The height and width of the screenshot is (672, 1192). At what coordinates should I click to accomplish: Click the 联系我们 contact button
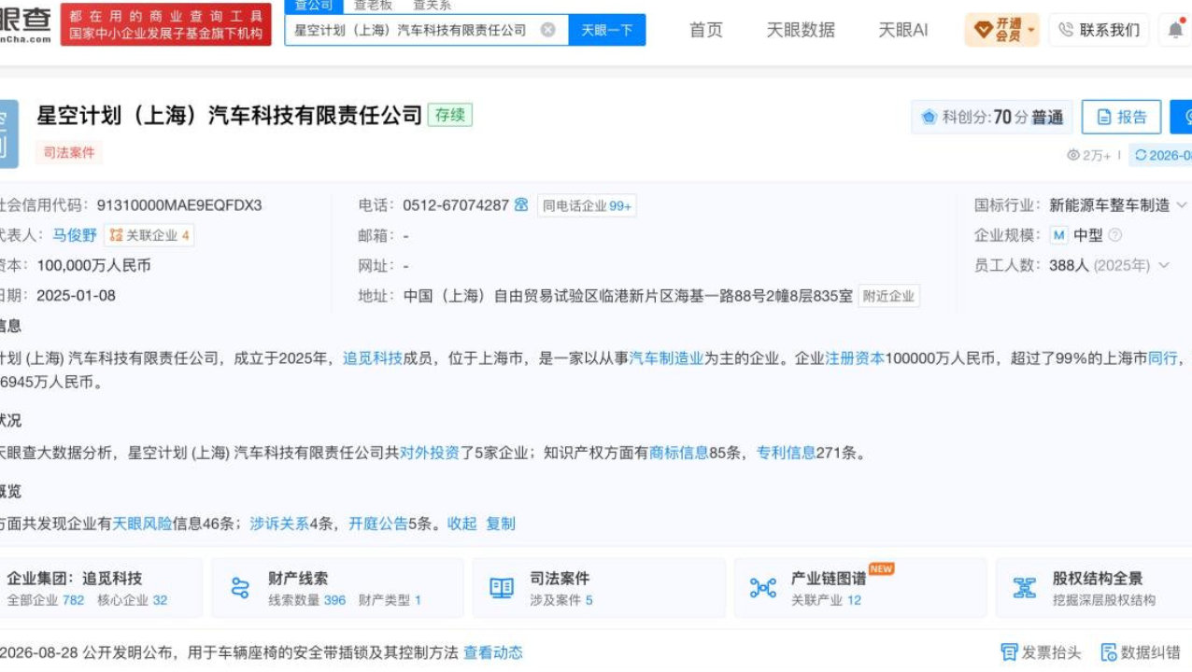(x=1100, y=30)
